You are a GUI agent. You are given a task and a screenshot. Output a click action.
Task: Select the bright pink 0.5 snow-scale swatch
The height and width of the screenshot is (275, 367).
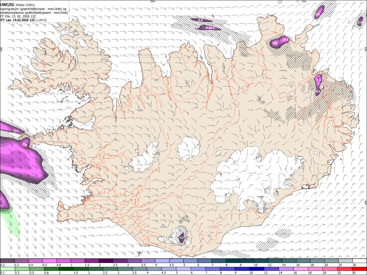[49, 261]
